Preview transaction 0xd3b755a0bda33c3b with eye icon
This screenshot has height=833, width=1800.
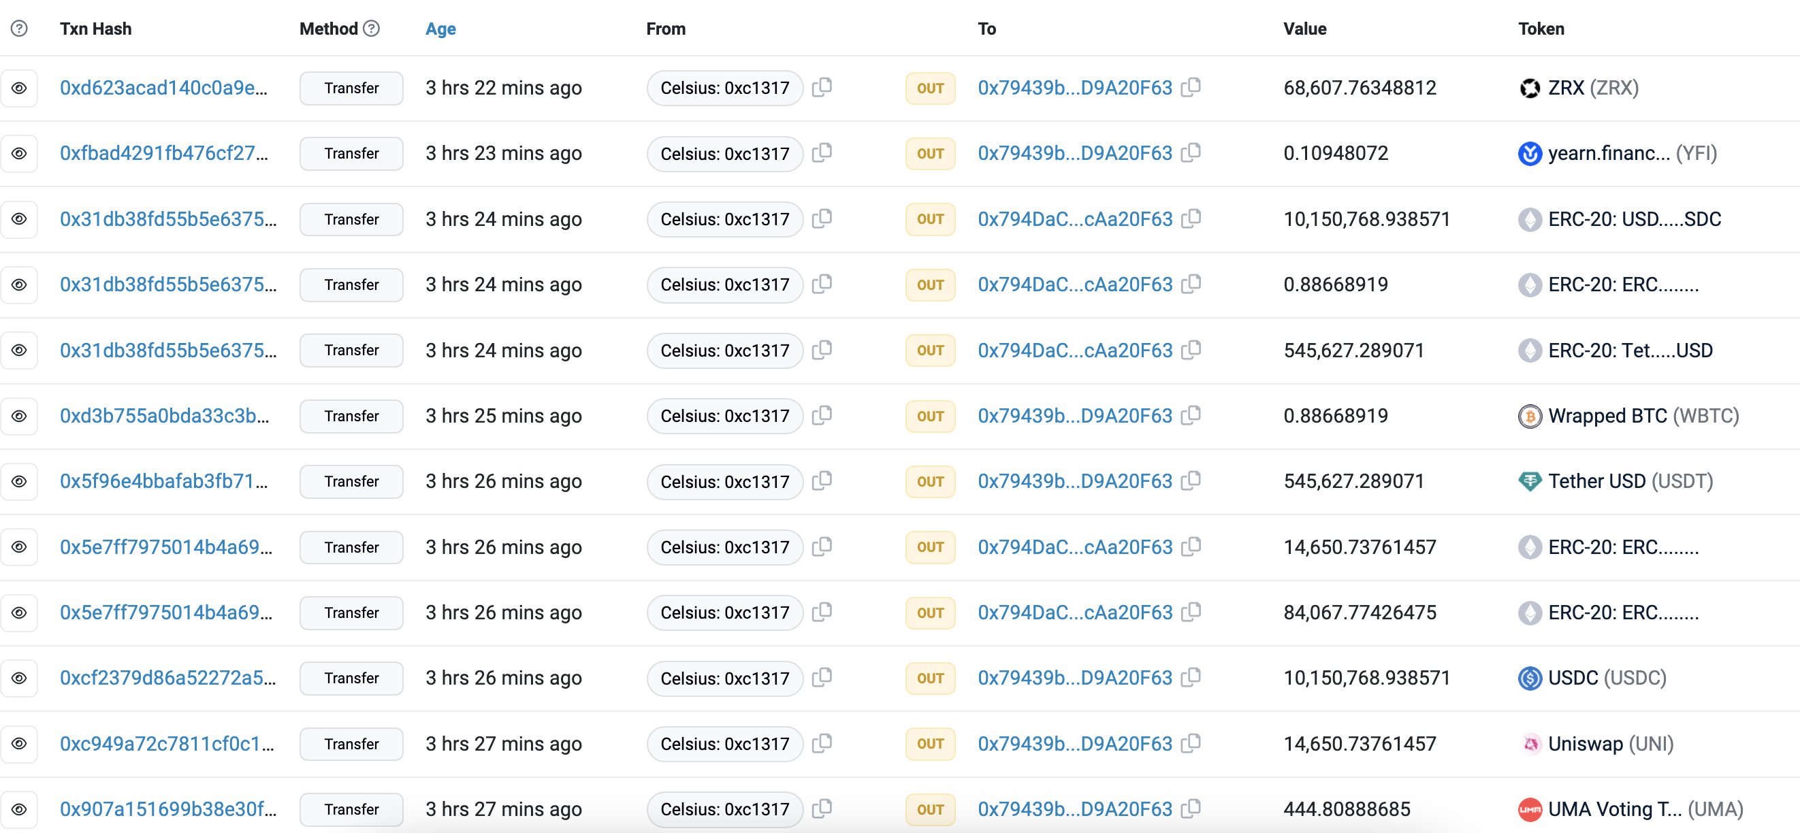(19, 416)
